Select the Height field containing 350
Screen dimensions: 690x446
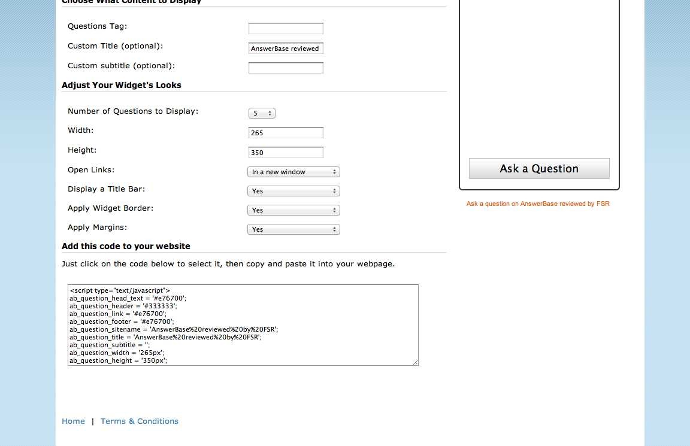pos(286,153)
